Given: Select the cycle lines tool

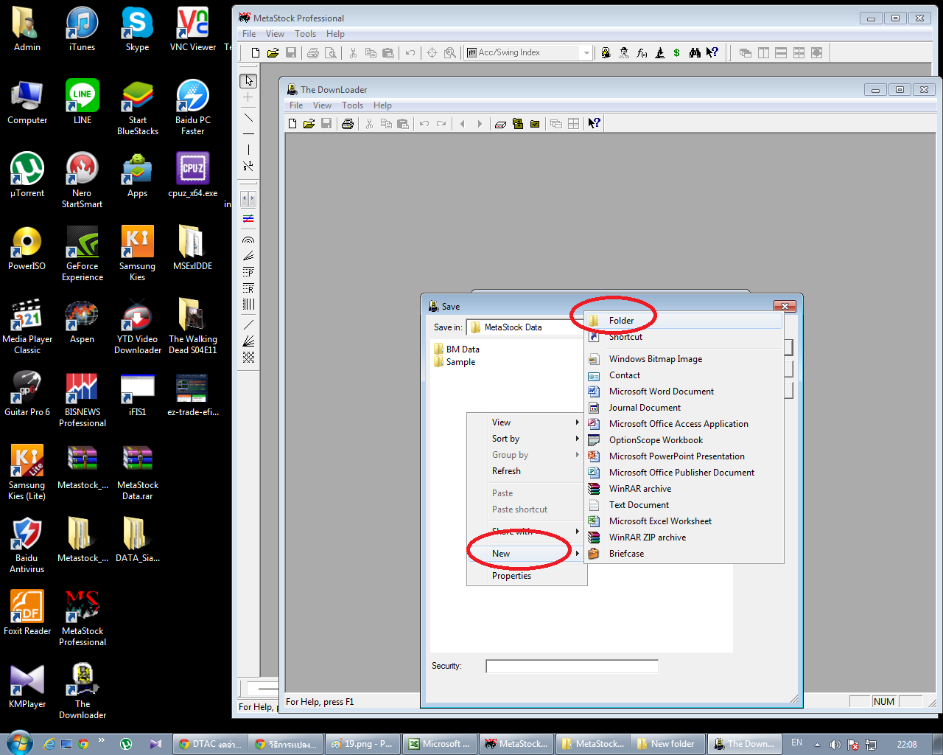Looking at the screenshot, I should tap(248, 304).
